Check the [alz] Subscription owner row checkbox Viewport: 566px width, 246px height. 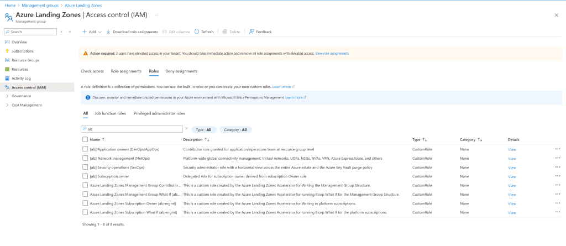pyautogui.click(x=85, y=176)
